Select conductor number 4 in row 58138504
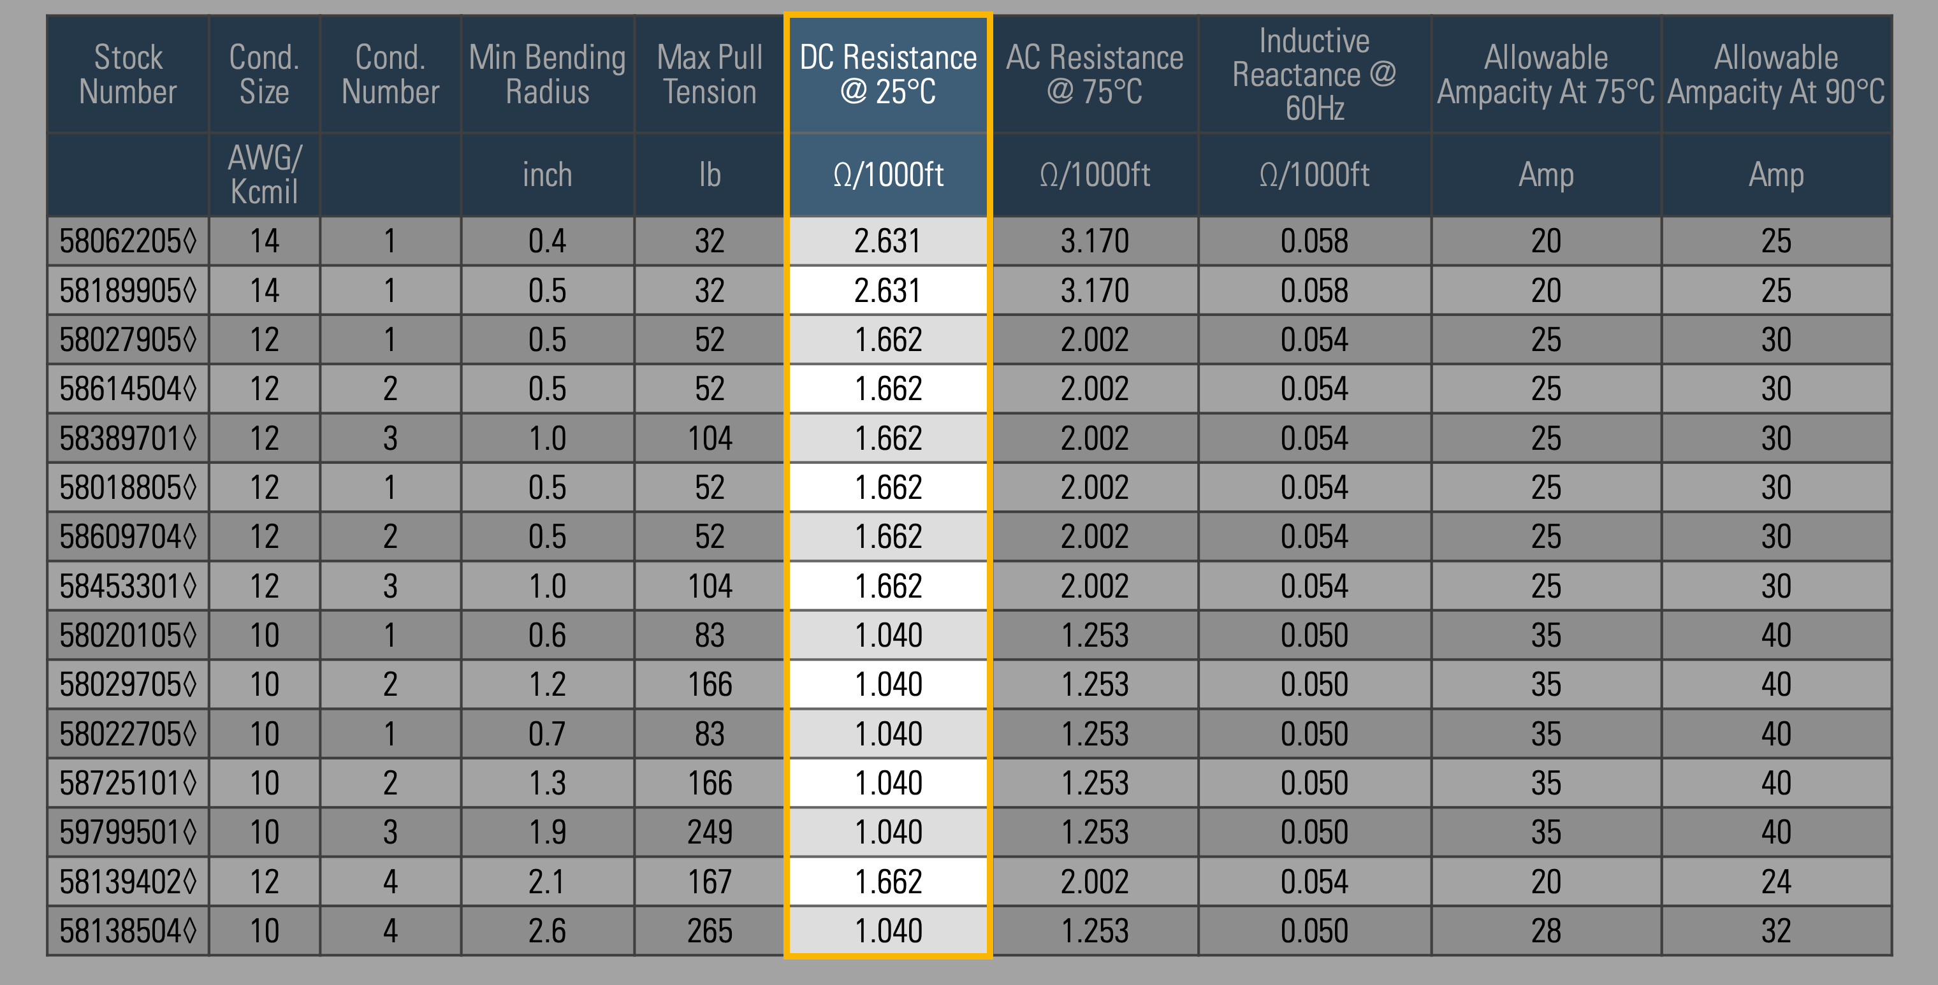The height and width of the screenshot is (985, 1938). click(390, 931)
